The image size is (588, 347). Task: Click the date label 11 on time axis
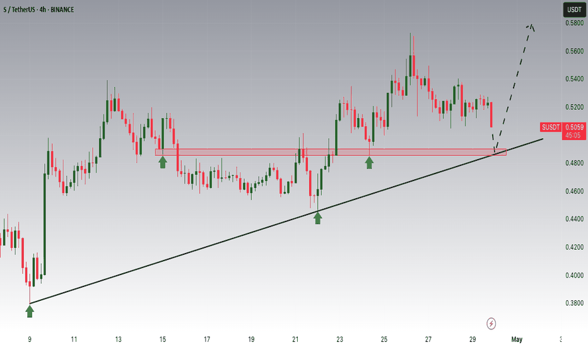coord(74,339)
